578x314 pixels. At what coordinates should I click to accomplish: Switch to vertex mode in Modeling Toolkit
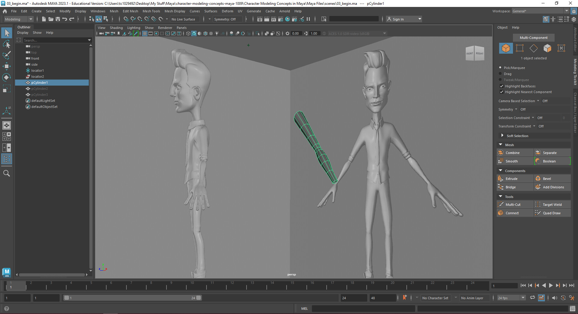520,48
